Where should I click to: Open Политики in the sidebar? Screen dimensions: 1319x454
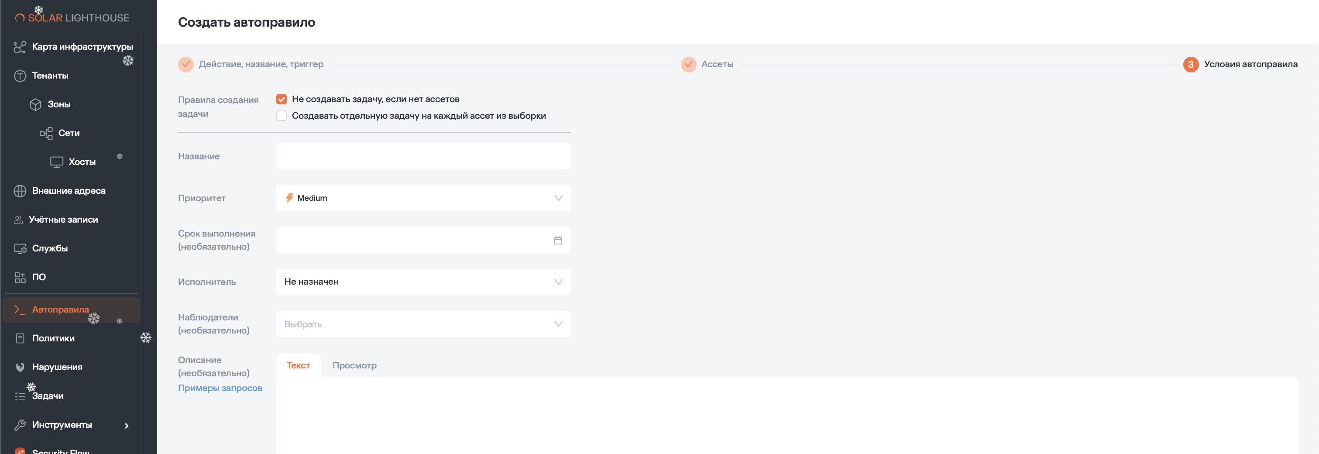click(x=53, y=338)
